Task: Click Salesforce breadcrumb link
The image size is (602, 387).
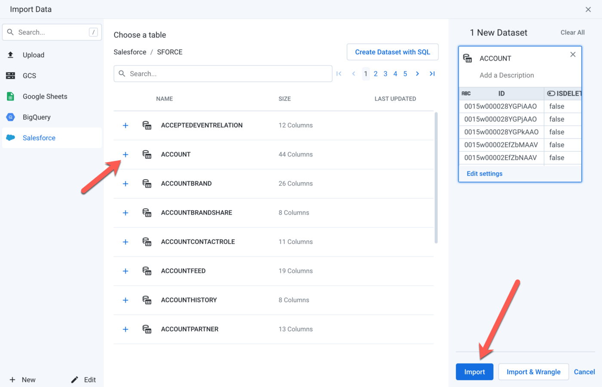Action: (130, 52)
